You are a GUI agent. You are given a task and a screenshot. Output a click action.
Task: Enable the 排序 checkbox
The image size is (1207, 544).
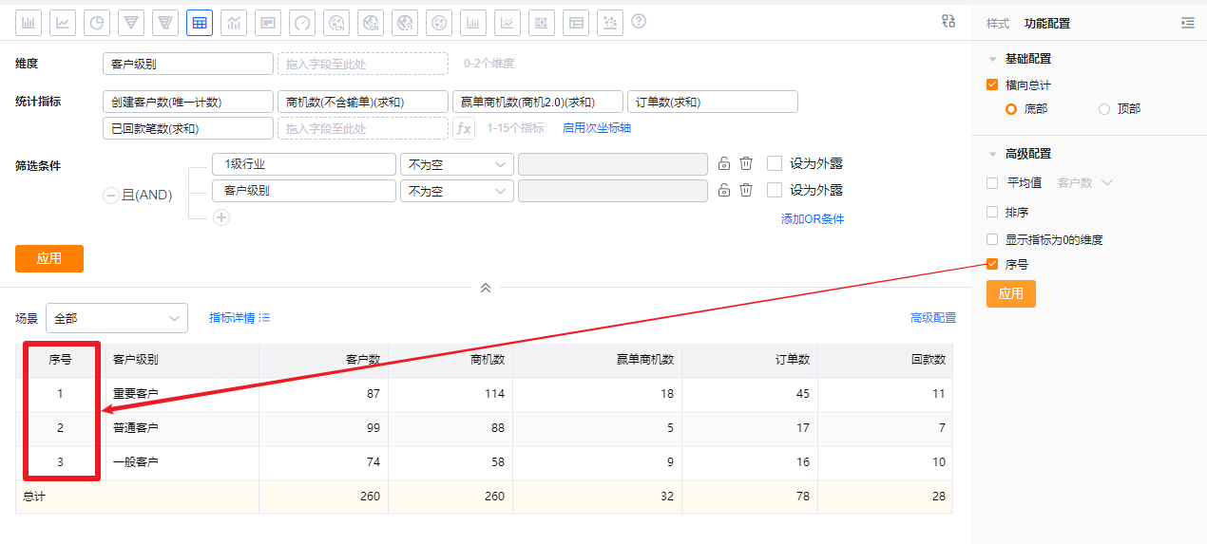[x=993, y=212]
